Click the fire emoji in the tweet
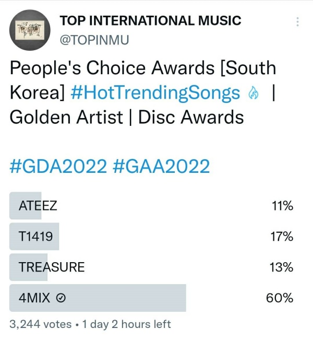 click(x=254, y=93)
